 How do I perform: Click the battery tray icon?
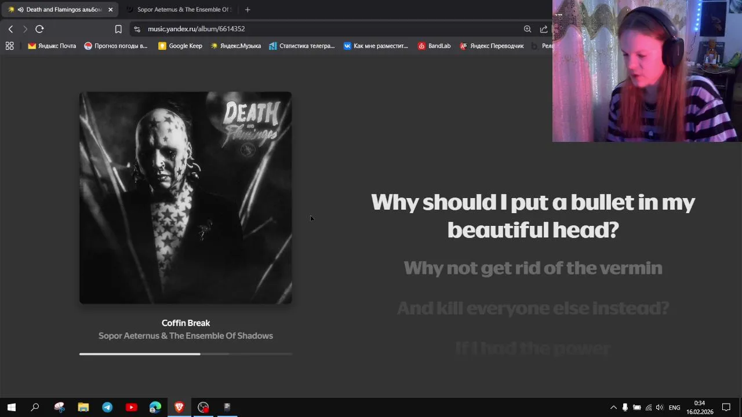[x=636, y=408]
